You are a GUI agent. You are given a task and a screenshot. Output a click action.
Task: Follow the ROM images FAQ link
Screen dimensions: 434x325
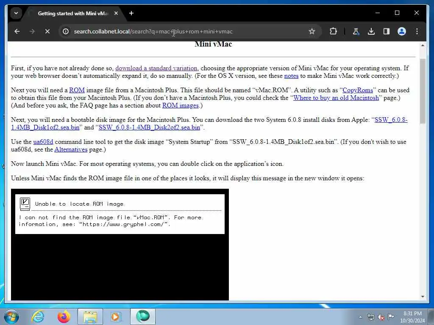tap(180, 105)
